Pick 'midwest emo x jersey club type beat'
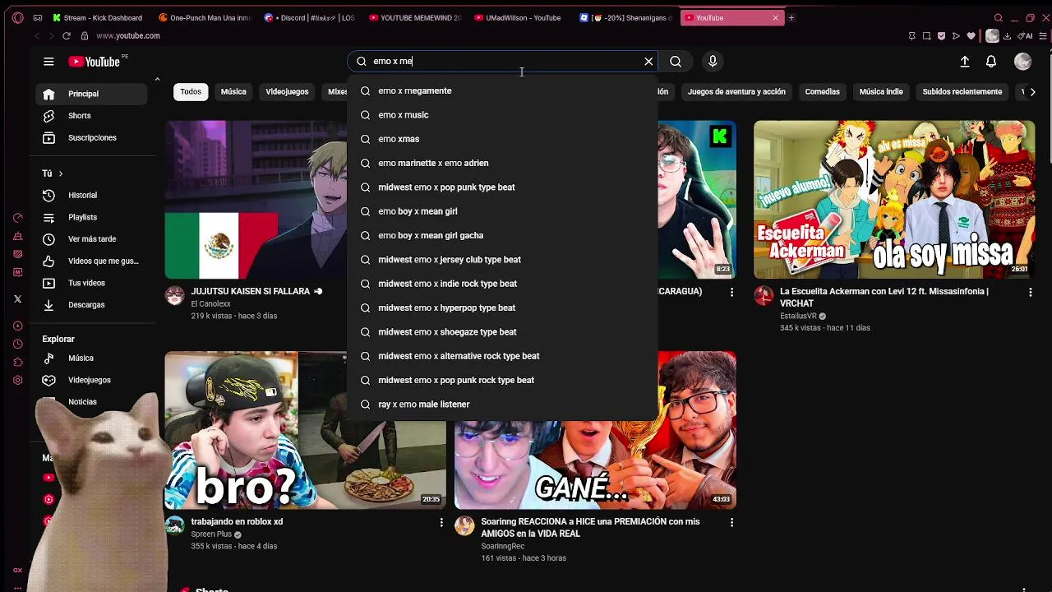The height and width of the screenshot is (592, 1052). pos(503,260)
